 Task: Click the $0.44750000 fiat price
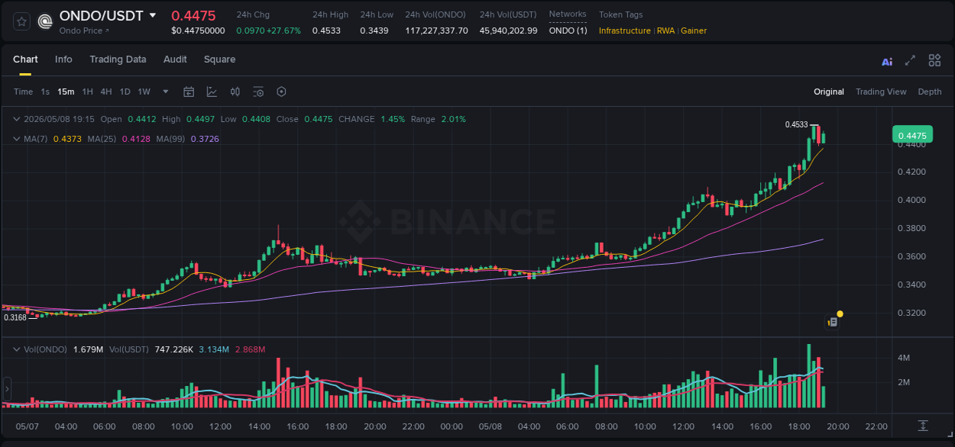tap(198, 31)
